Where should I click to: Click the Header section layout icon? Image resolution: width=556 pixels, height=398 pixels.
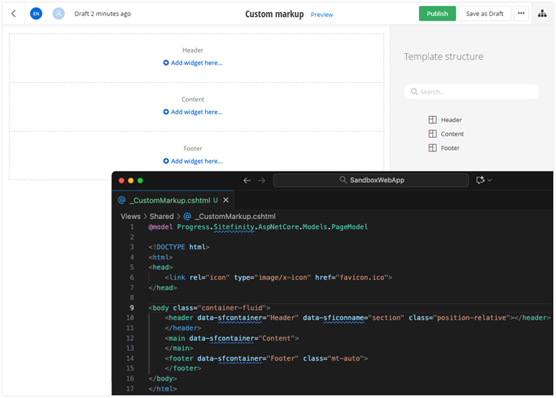(432, 120)
